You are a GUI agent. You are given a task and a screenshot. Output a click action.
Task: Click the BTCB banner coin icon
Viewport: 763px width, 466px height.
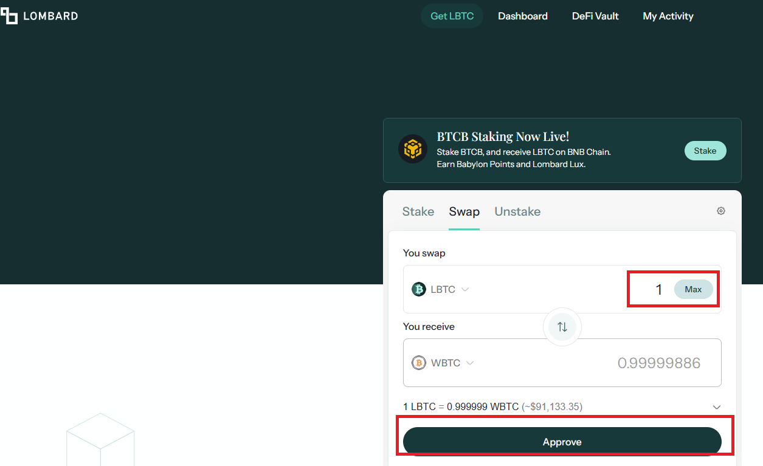413,148
